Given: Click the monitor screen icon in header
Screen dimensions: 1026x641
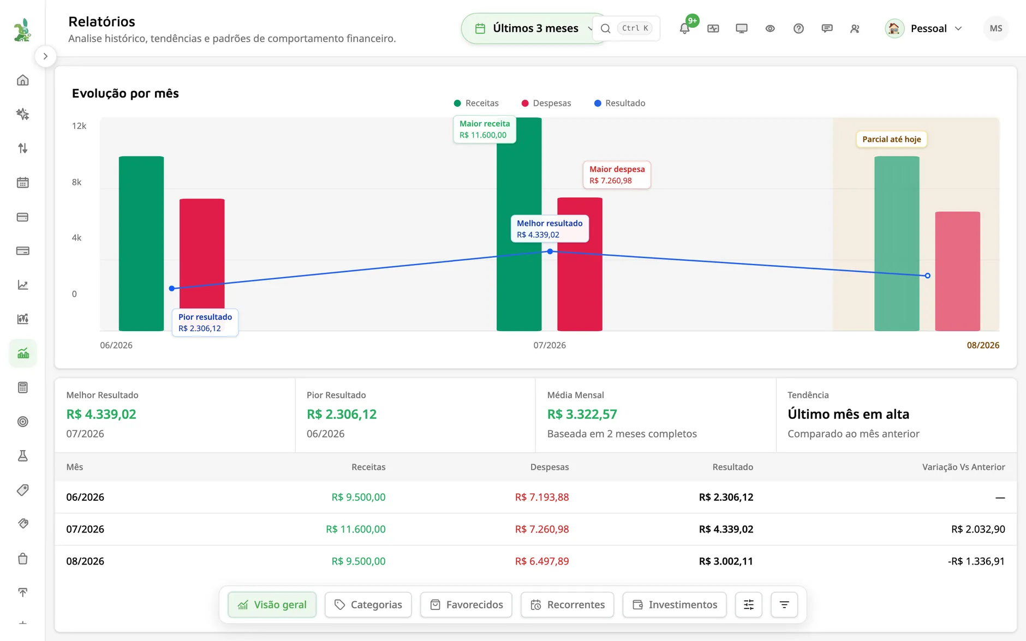Looking at the screenshot, I should (x=742, y=28).
